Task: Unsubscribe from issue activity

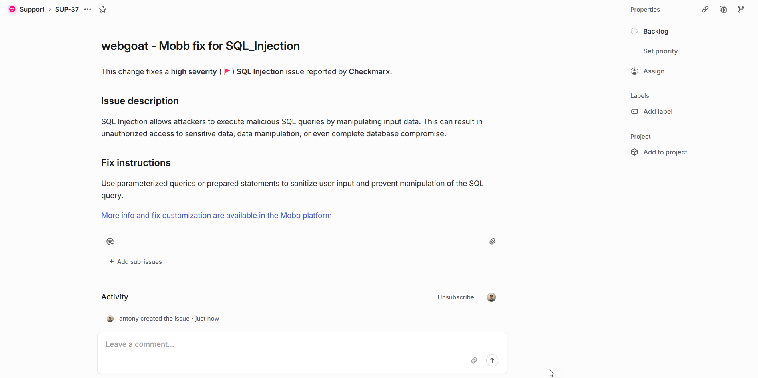Action: coord(455,297)
